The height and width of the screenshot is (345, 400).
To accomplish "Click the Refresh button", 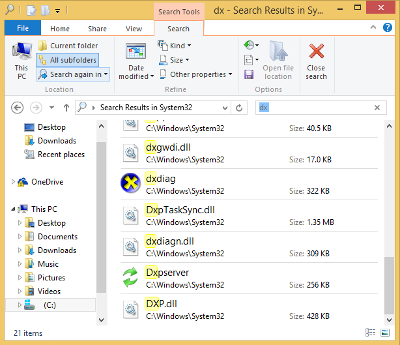I will point(239,108).
